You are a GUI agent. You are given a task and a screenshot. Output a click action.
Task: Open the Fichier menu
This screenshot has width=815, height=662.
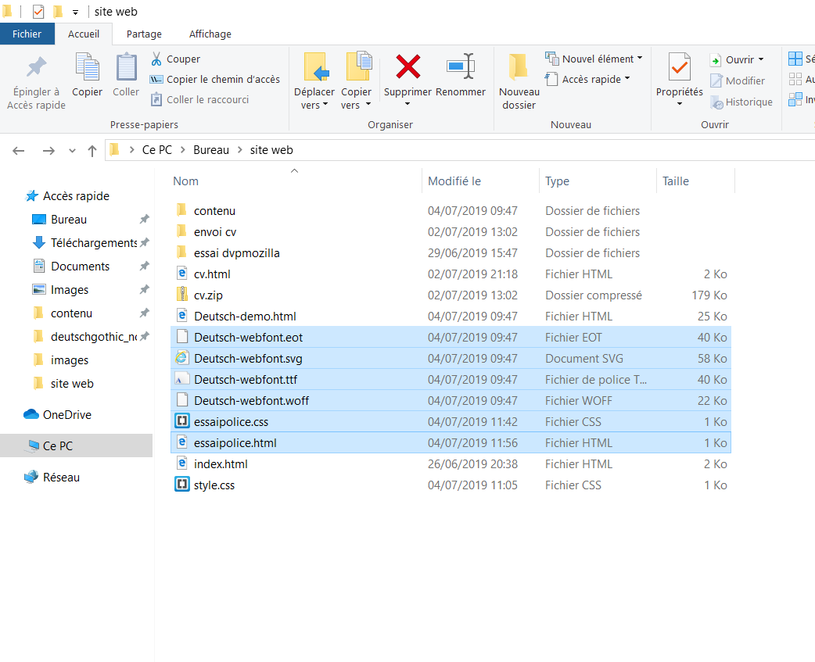click(27, 34)
